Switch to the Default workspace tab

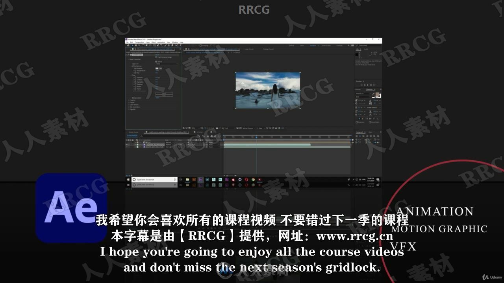click(x=291, y=46)
